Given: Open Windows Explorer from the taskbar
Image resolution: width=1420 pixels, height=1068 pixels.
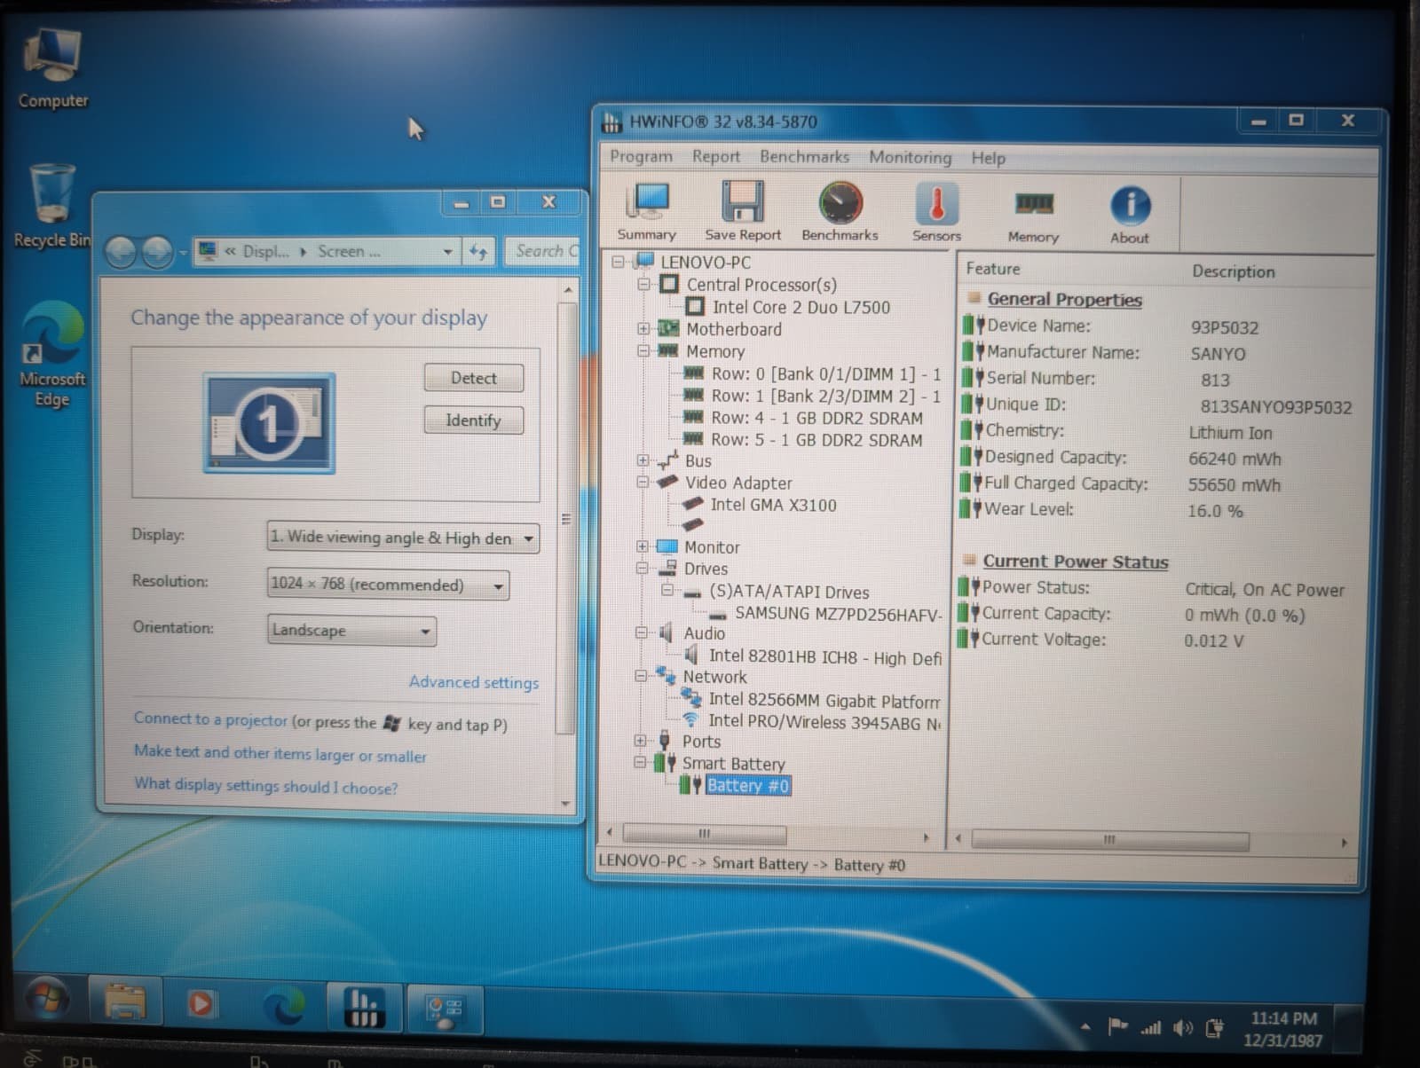Looking at the screenshot, I should [x=125, y=1003].
